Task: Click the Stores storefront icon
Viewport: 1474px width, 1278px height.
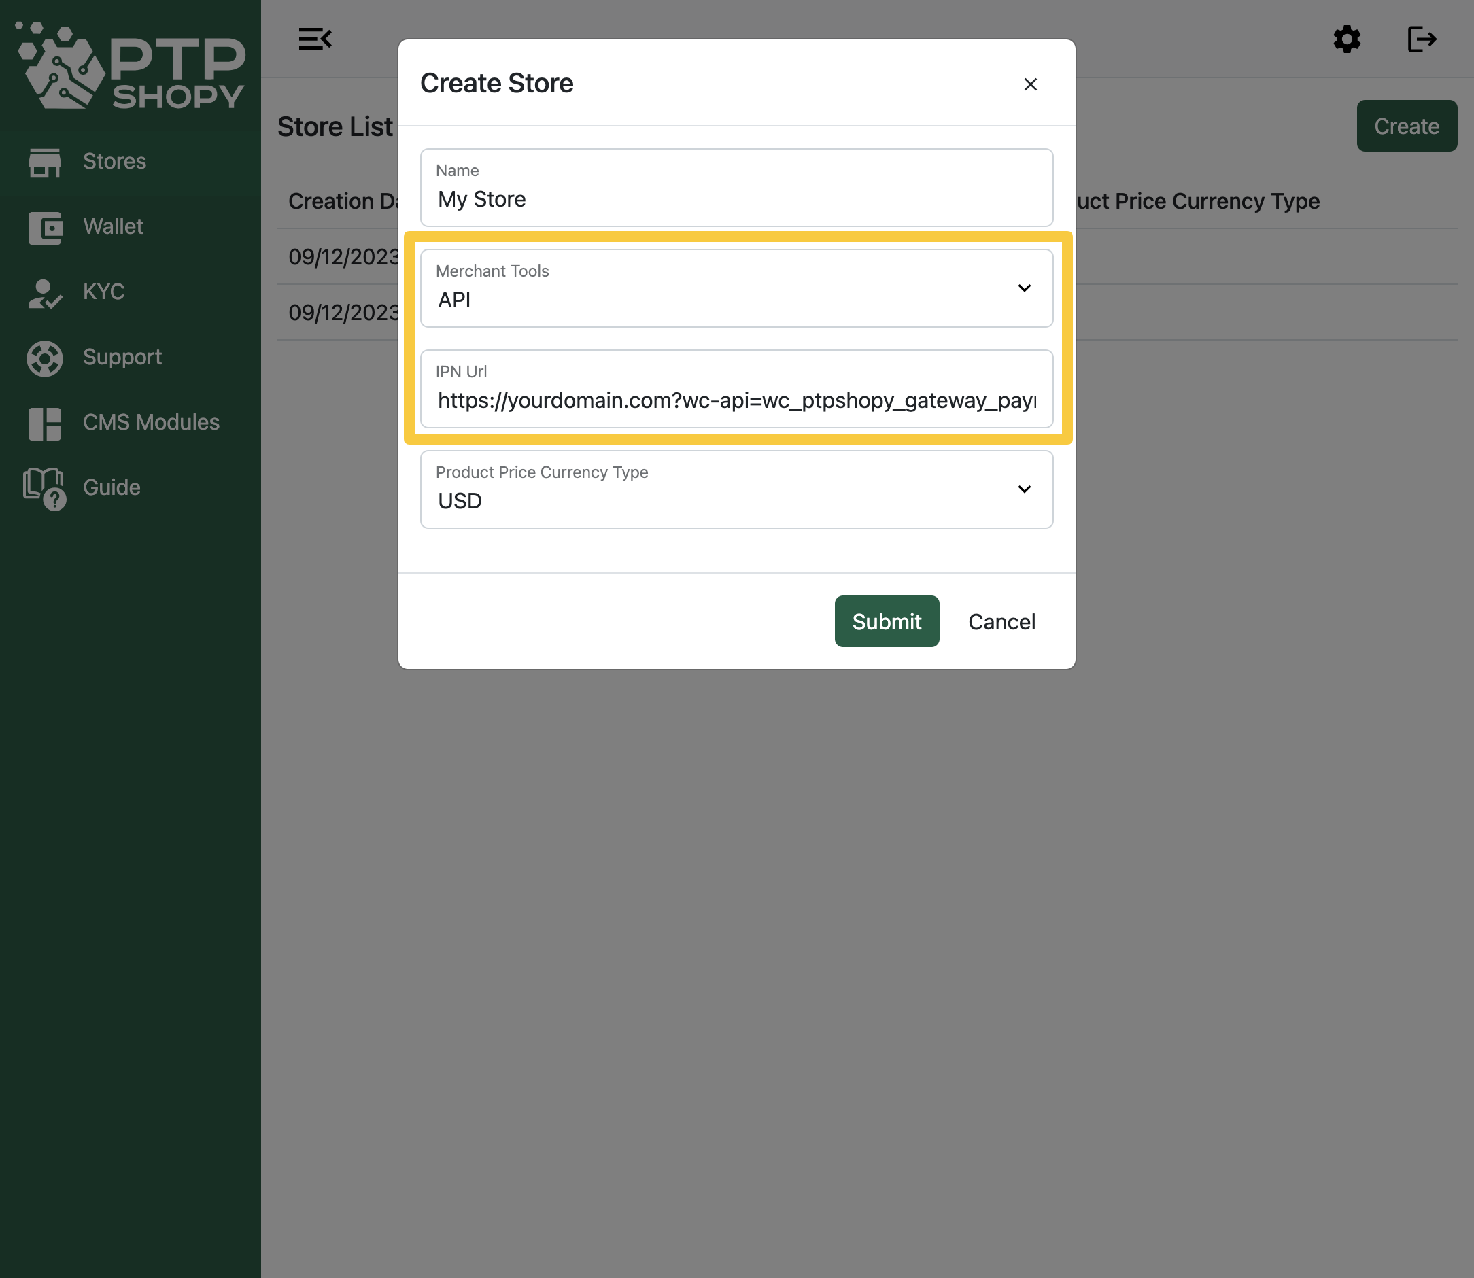Action: click(x=45, y=162)
